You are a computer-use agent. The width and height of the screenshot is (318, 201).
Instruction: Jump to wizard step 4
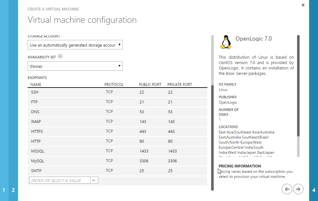coord(314,190)
